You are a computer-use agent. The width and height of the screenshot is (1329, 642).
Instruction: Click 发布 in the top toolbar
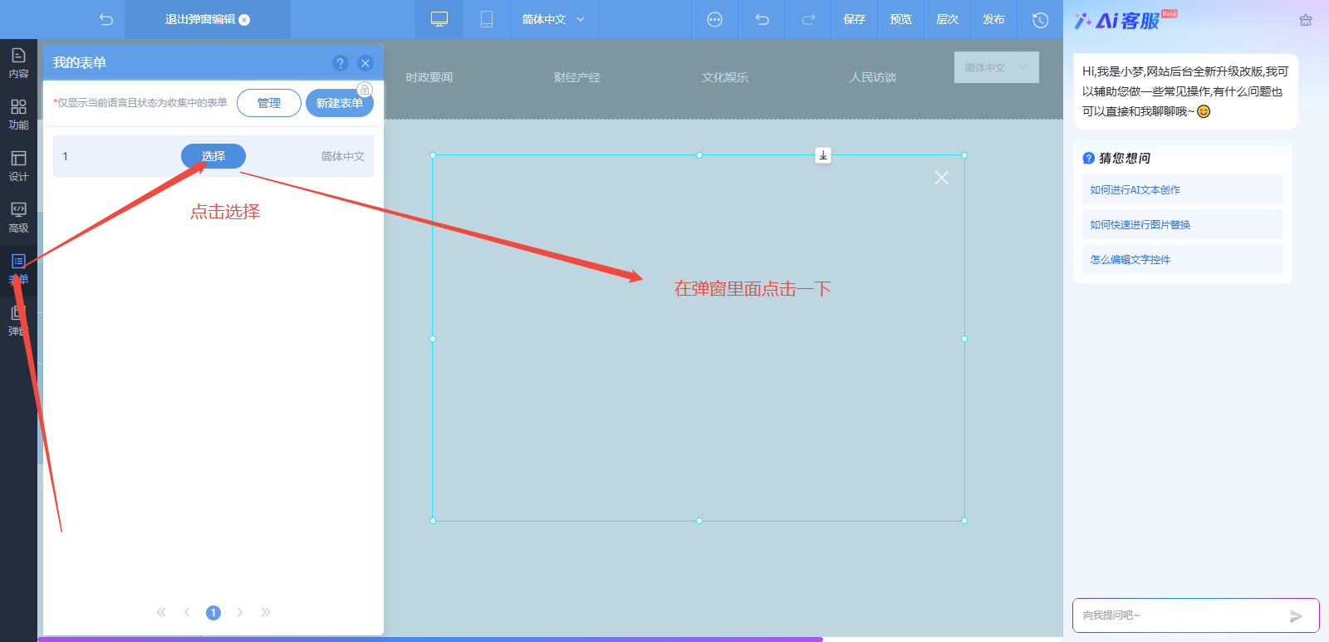pyautogui.click(x=993, y=19)
